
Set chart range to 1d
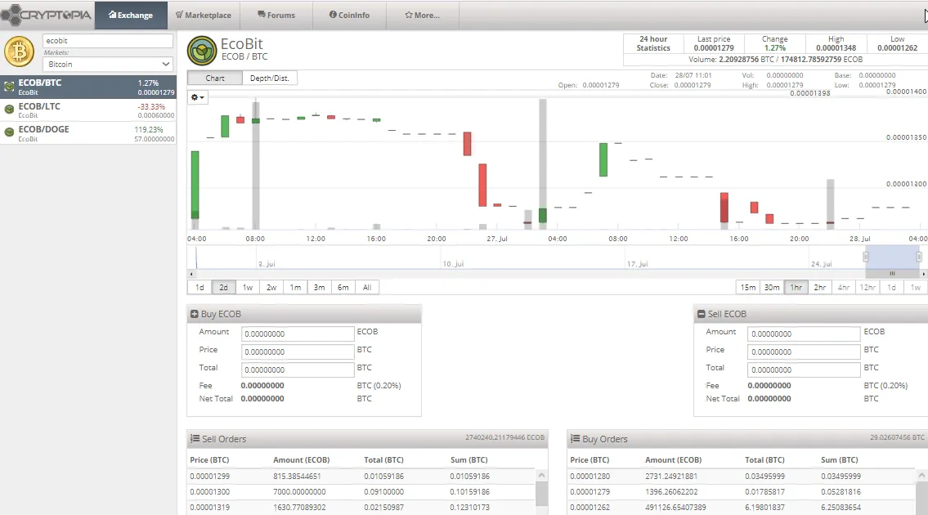pos(199,287)
